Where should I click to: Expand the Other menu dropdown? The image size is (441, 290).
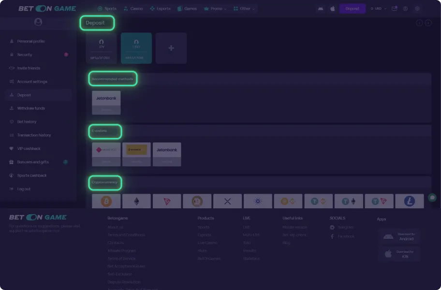tap(245, 9)
